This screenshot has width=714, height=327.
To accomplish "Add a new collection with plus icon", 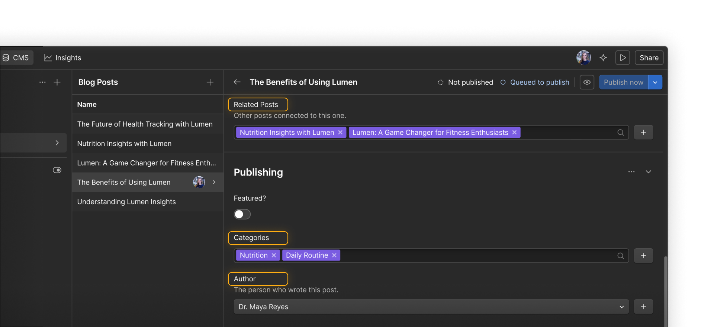I will tap(57, 82).
